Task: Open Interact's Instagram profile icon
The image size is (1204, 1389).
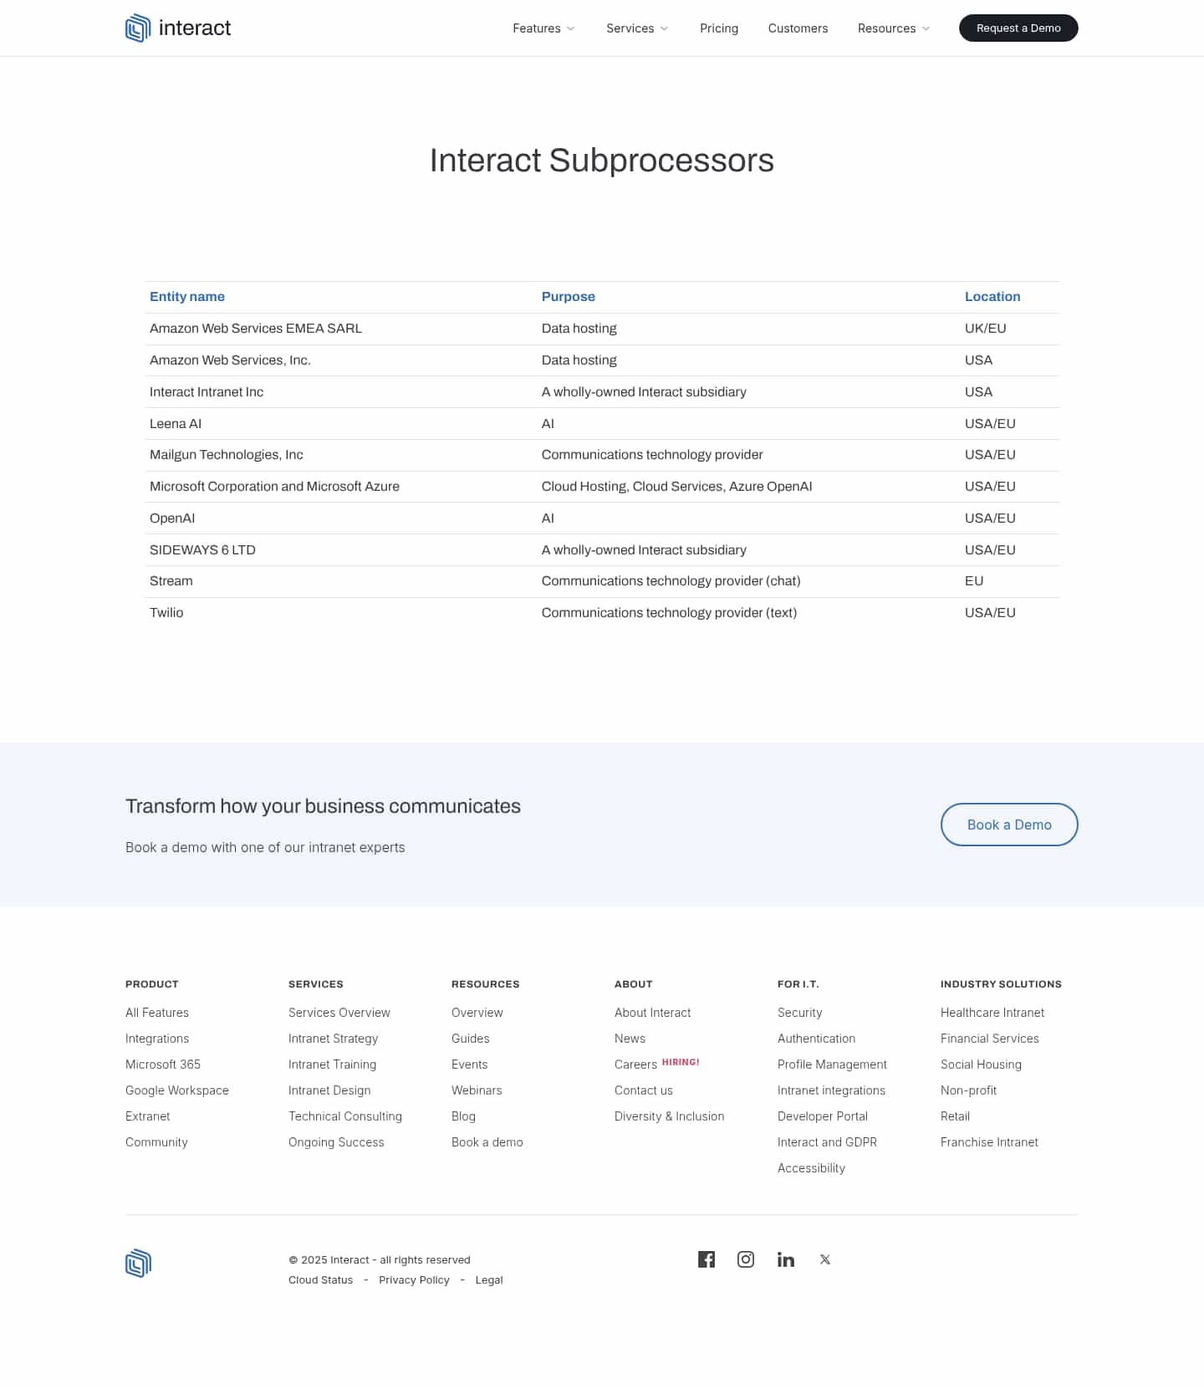Action: point(746,1259)
